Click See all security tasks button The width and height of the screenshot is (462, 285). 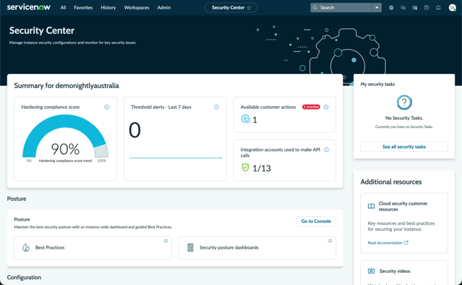click(x=404, y=147)
